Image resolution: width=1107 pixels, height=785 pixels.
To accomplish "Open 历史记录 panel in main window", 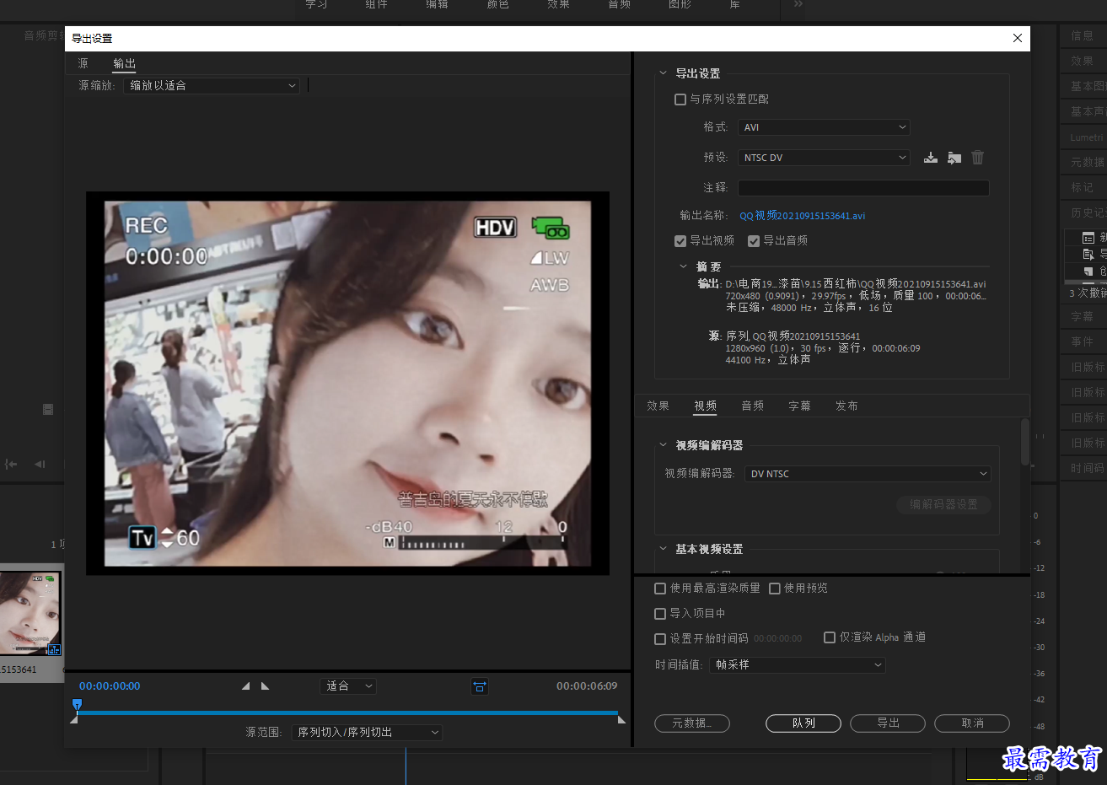I will [x=1088, y=212].
